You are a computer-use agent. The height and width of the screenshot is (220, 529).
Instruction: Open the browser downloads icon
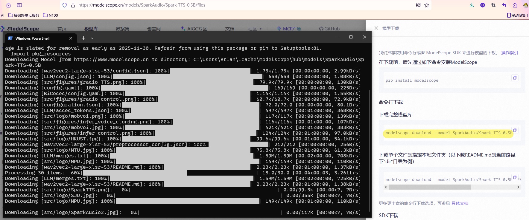coord(472,5)
